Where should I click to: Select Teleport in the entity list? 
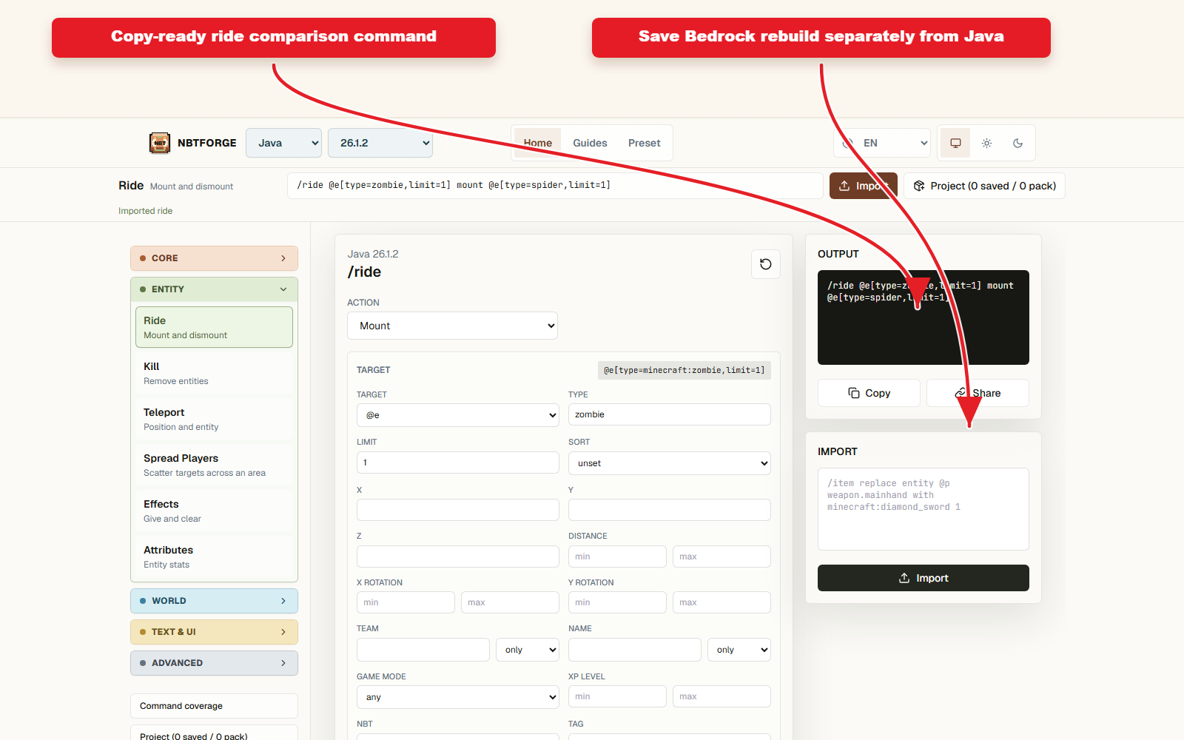coord(214,419)
